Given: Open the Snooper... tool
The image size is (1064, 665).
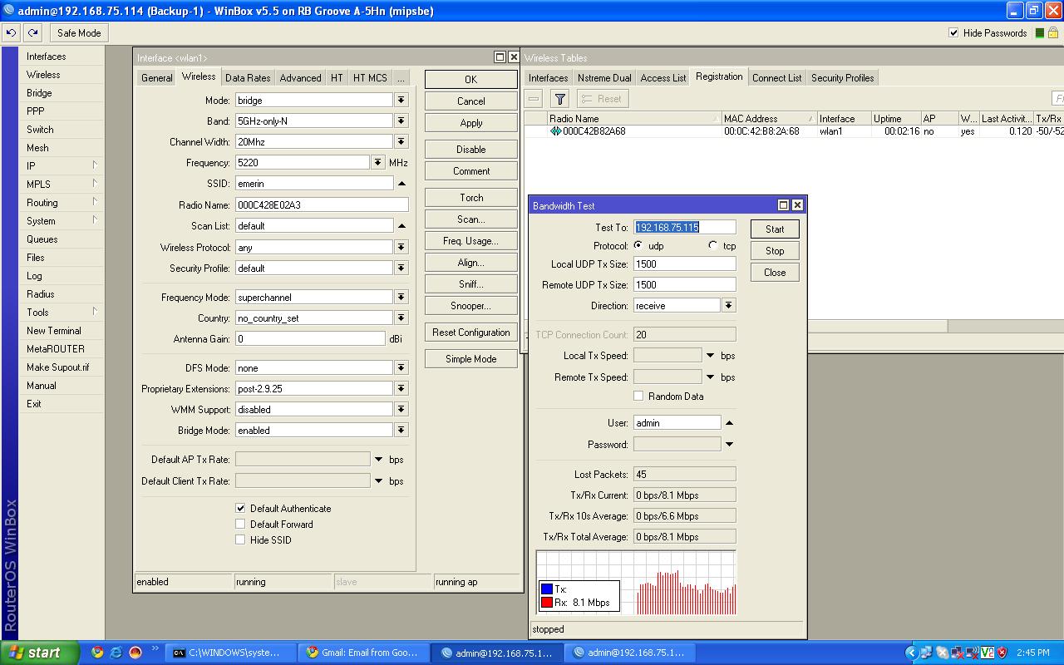Looking at the screenshot, I should 471,306.
